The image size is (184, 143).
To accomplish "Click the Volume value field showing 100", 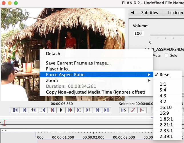I will pyautogui.click(x=138, y=33).
